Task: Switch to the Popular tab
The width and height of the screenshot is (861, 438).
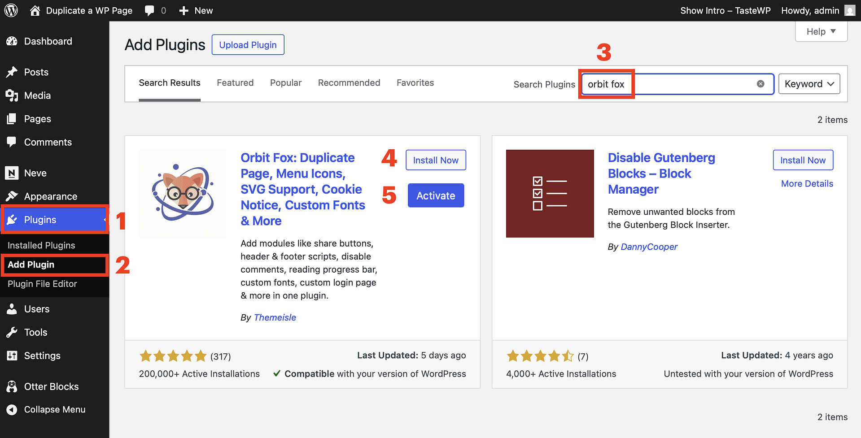Action: point(286,83)
